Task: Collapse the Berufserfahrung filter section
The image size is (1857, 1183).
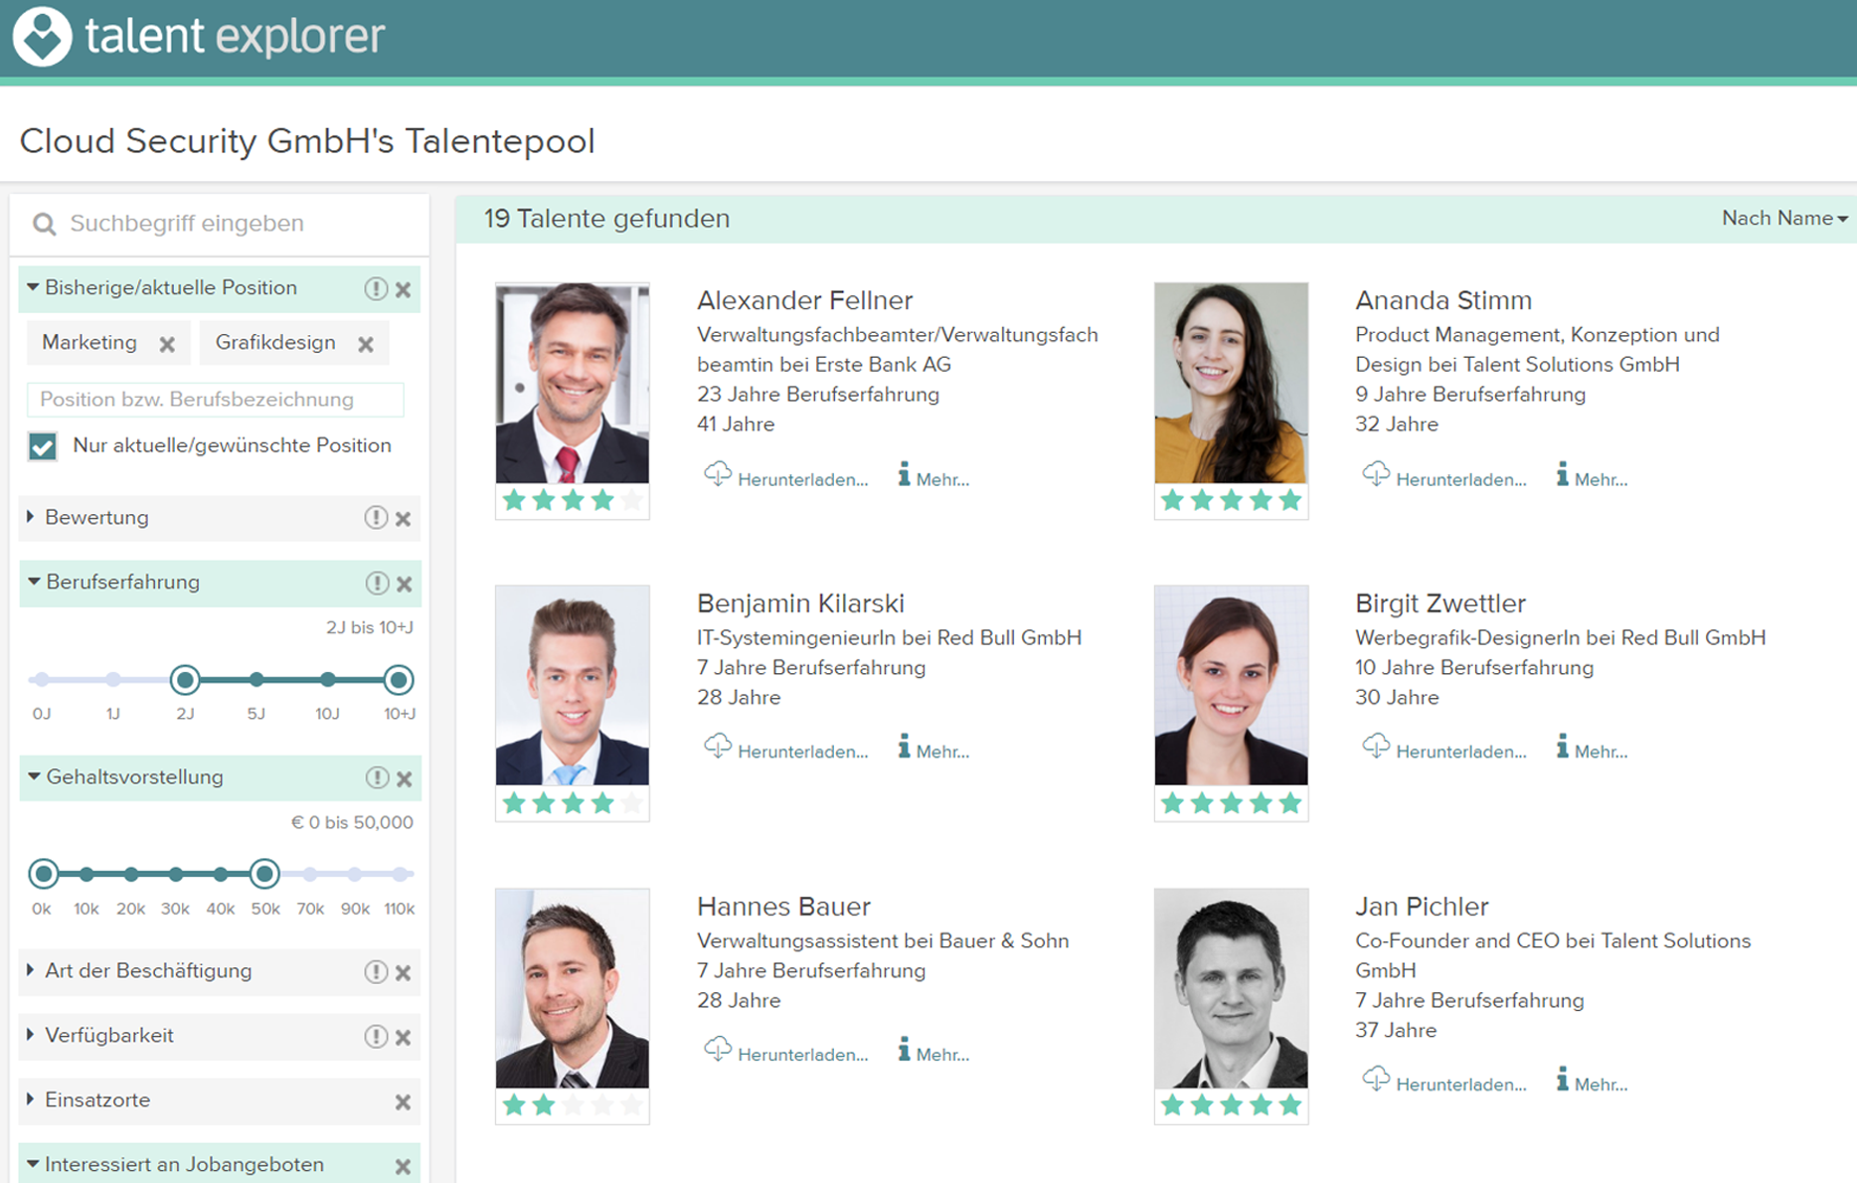Action: tap(34, 582)
